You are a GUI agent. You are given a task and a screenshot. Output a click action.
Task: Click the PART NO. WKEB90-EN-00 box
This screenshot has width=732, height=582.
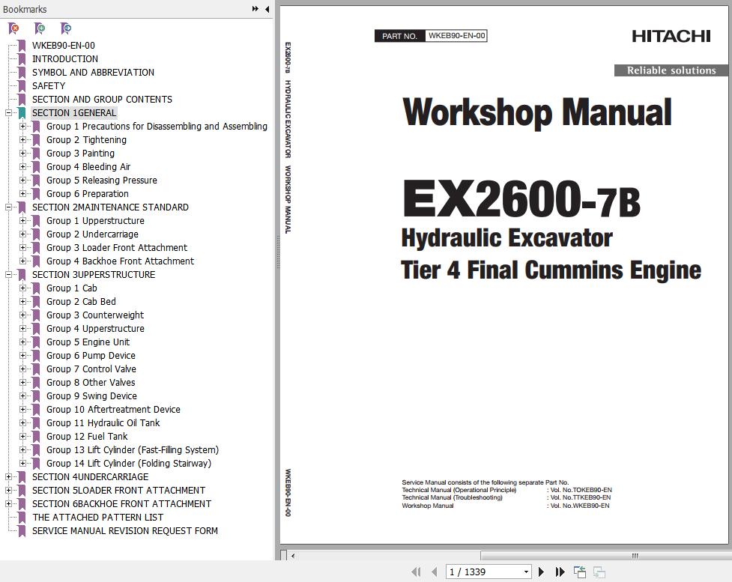[x=431, y=36]
